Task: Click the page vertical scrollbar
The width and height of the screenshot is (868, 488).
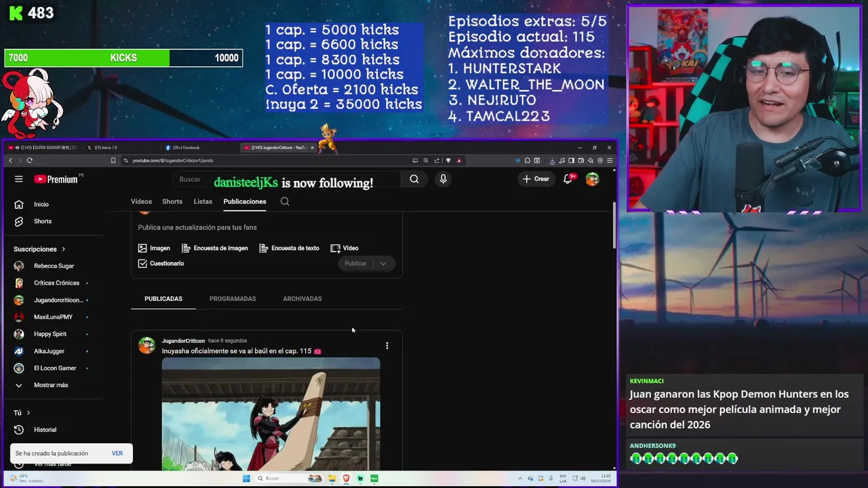Action: (x=614, y=226)
